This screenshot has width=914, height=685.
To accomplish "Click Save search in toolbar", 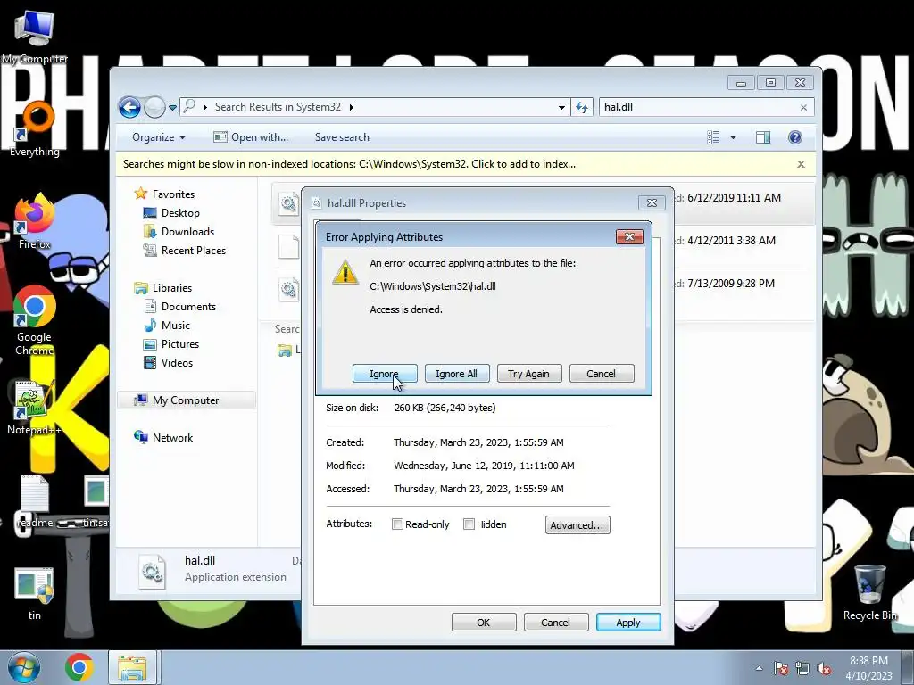I will pyautogui.click(x=342, y=137).
